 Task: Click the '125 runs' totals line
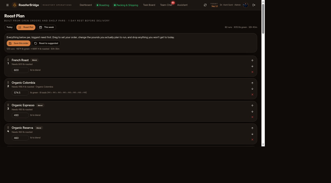[33, 49]
